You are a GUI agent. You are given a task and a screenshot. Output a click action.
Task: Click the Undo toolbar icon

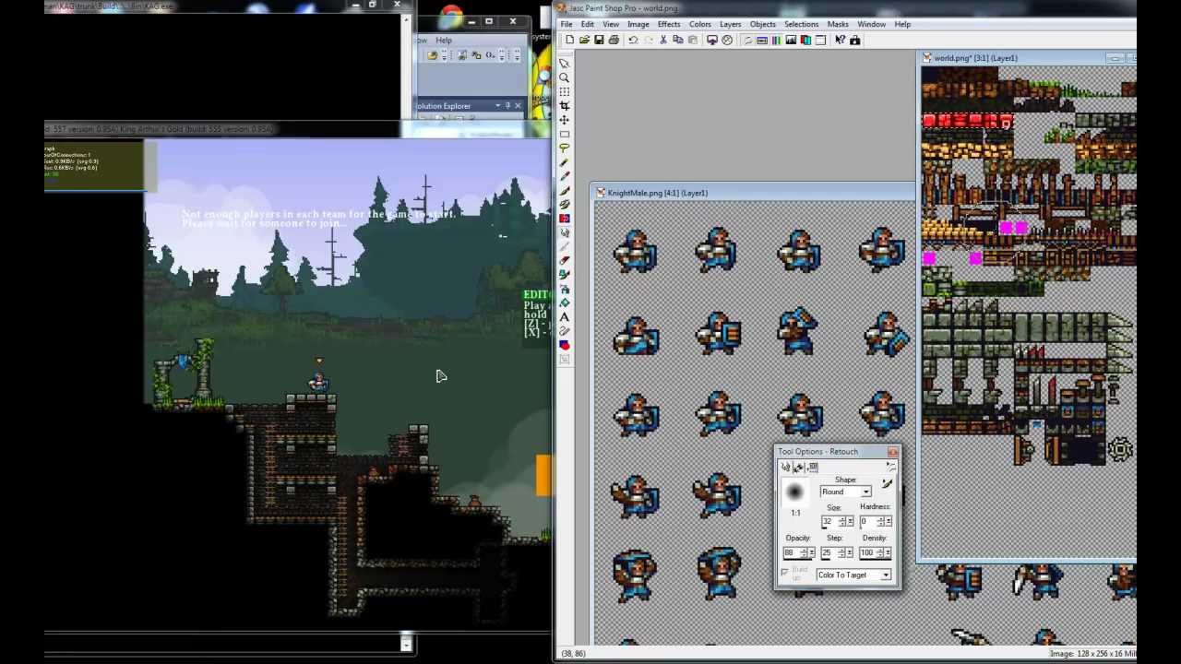click(x=633, y=40)
